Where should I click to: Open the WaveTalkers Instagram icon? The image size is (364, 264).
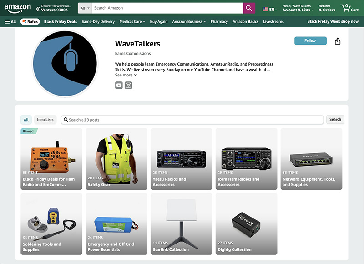pos(128,85)
